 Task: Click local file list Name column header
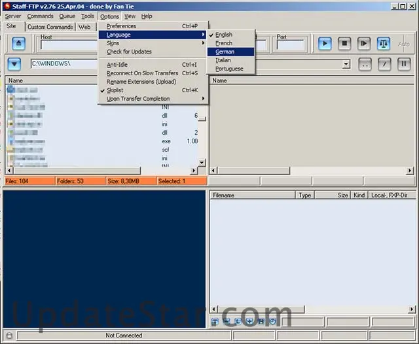52,80
